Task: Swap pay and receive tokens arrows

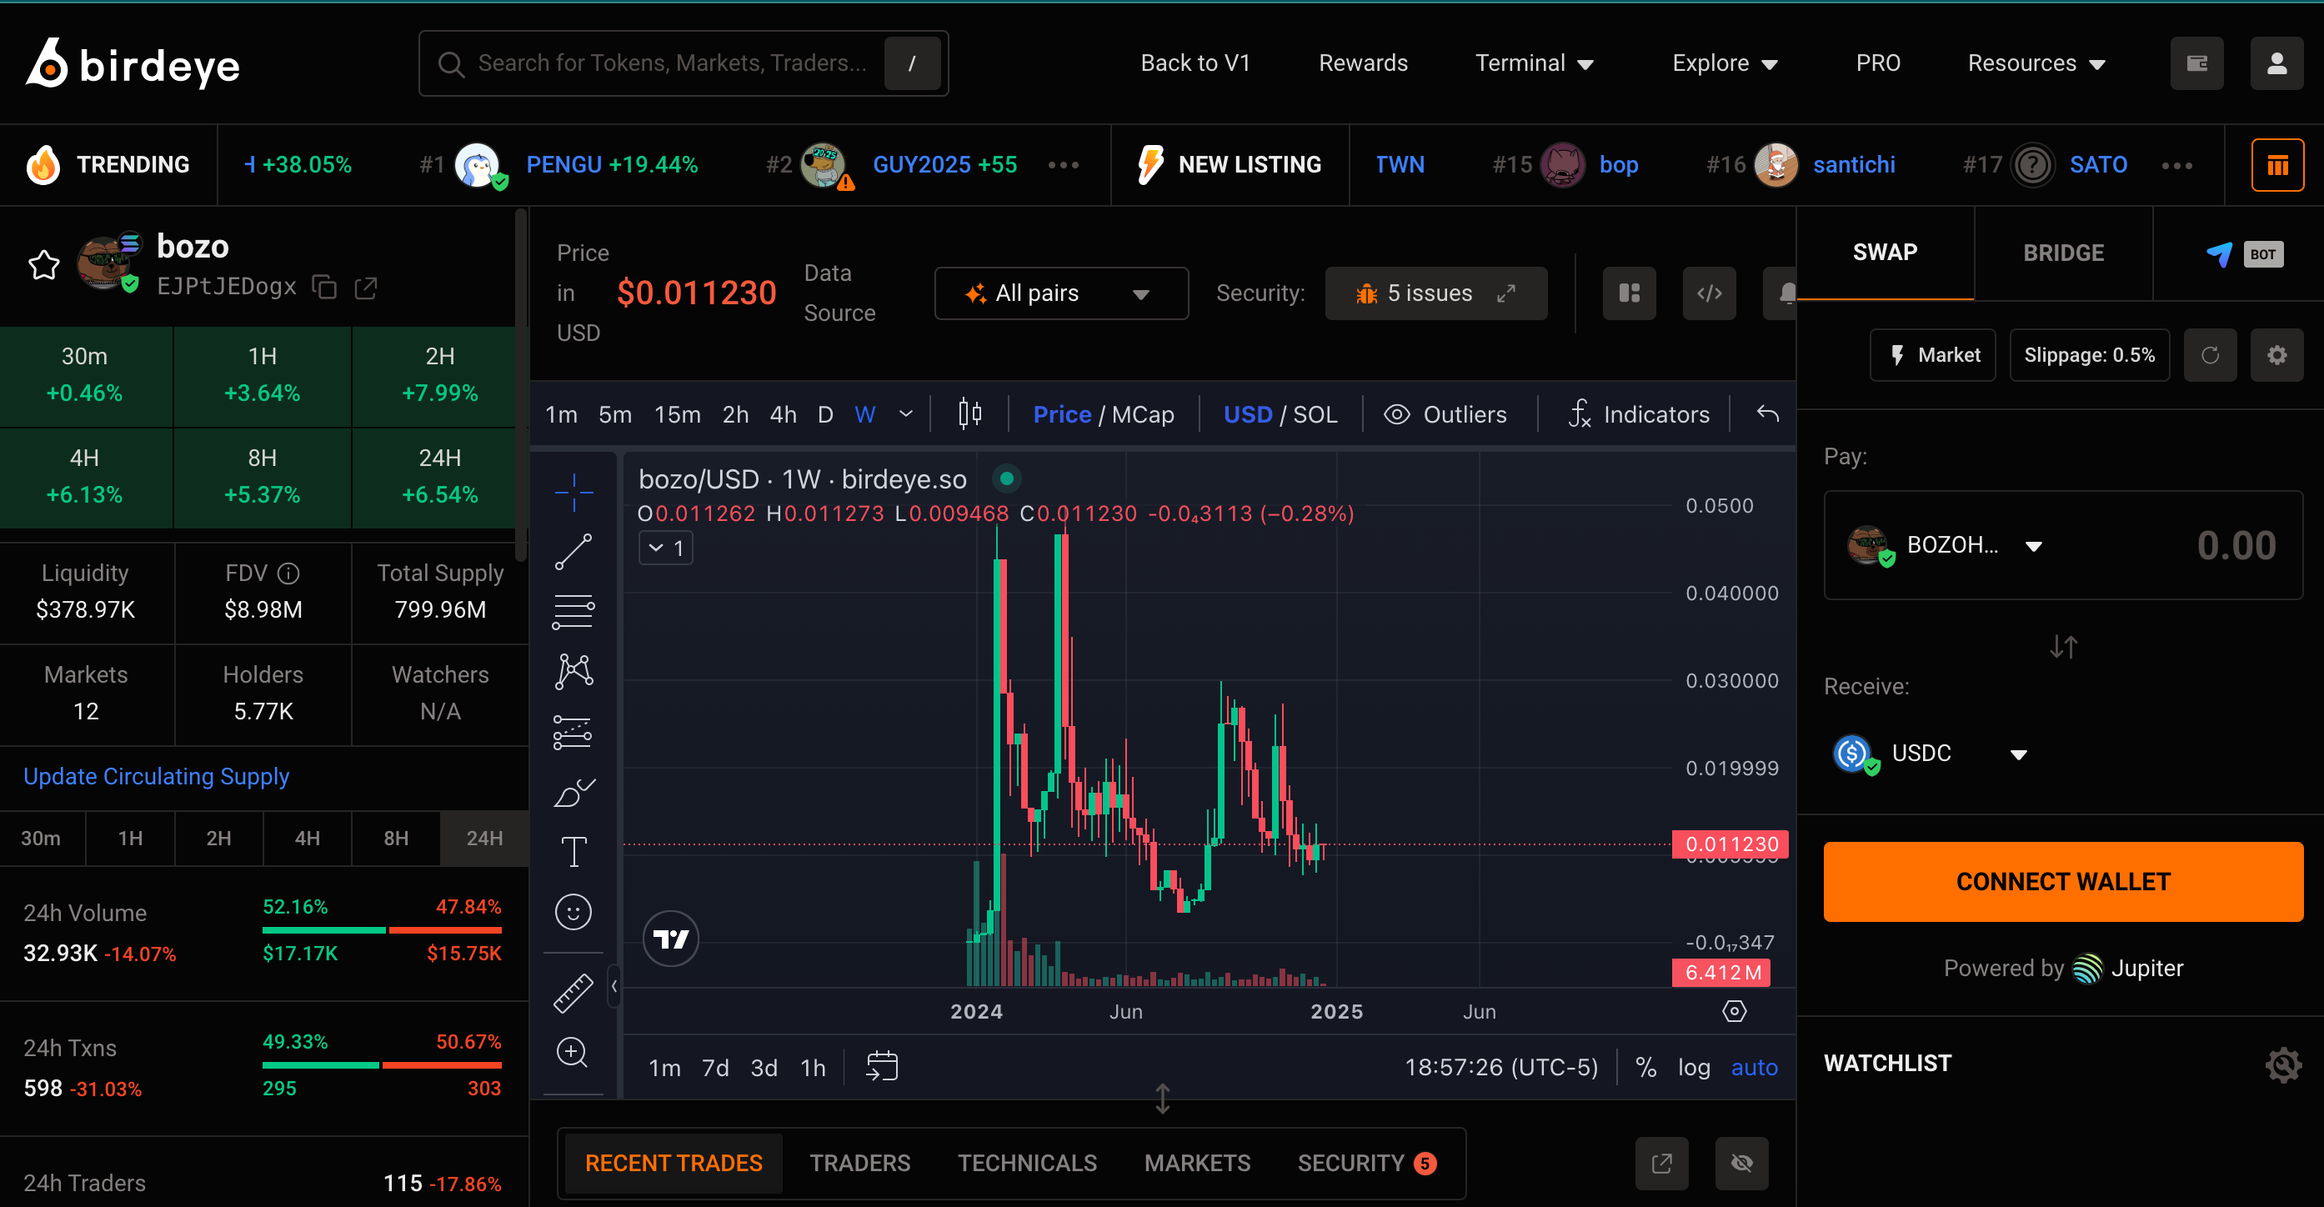Action: [2062, 647]
